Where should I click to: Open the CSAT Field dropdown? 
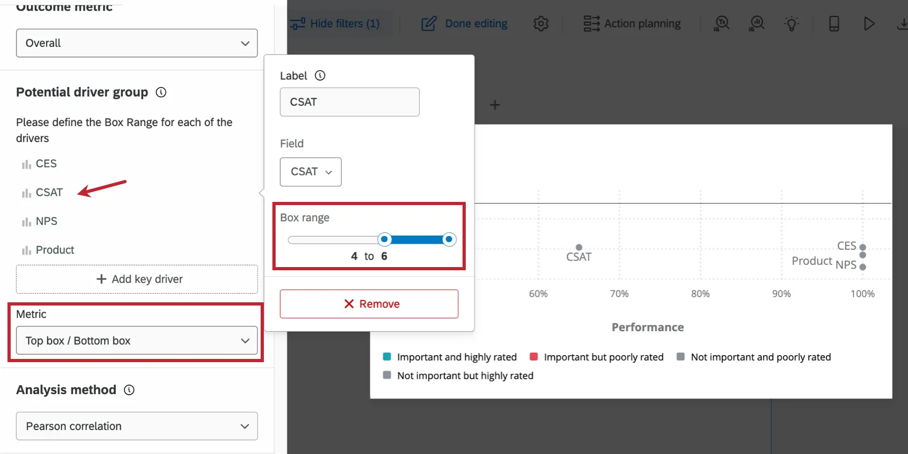(x=311, y=172)
